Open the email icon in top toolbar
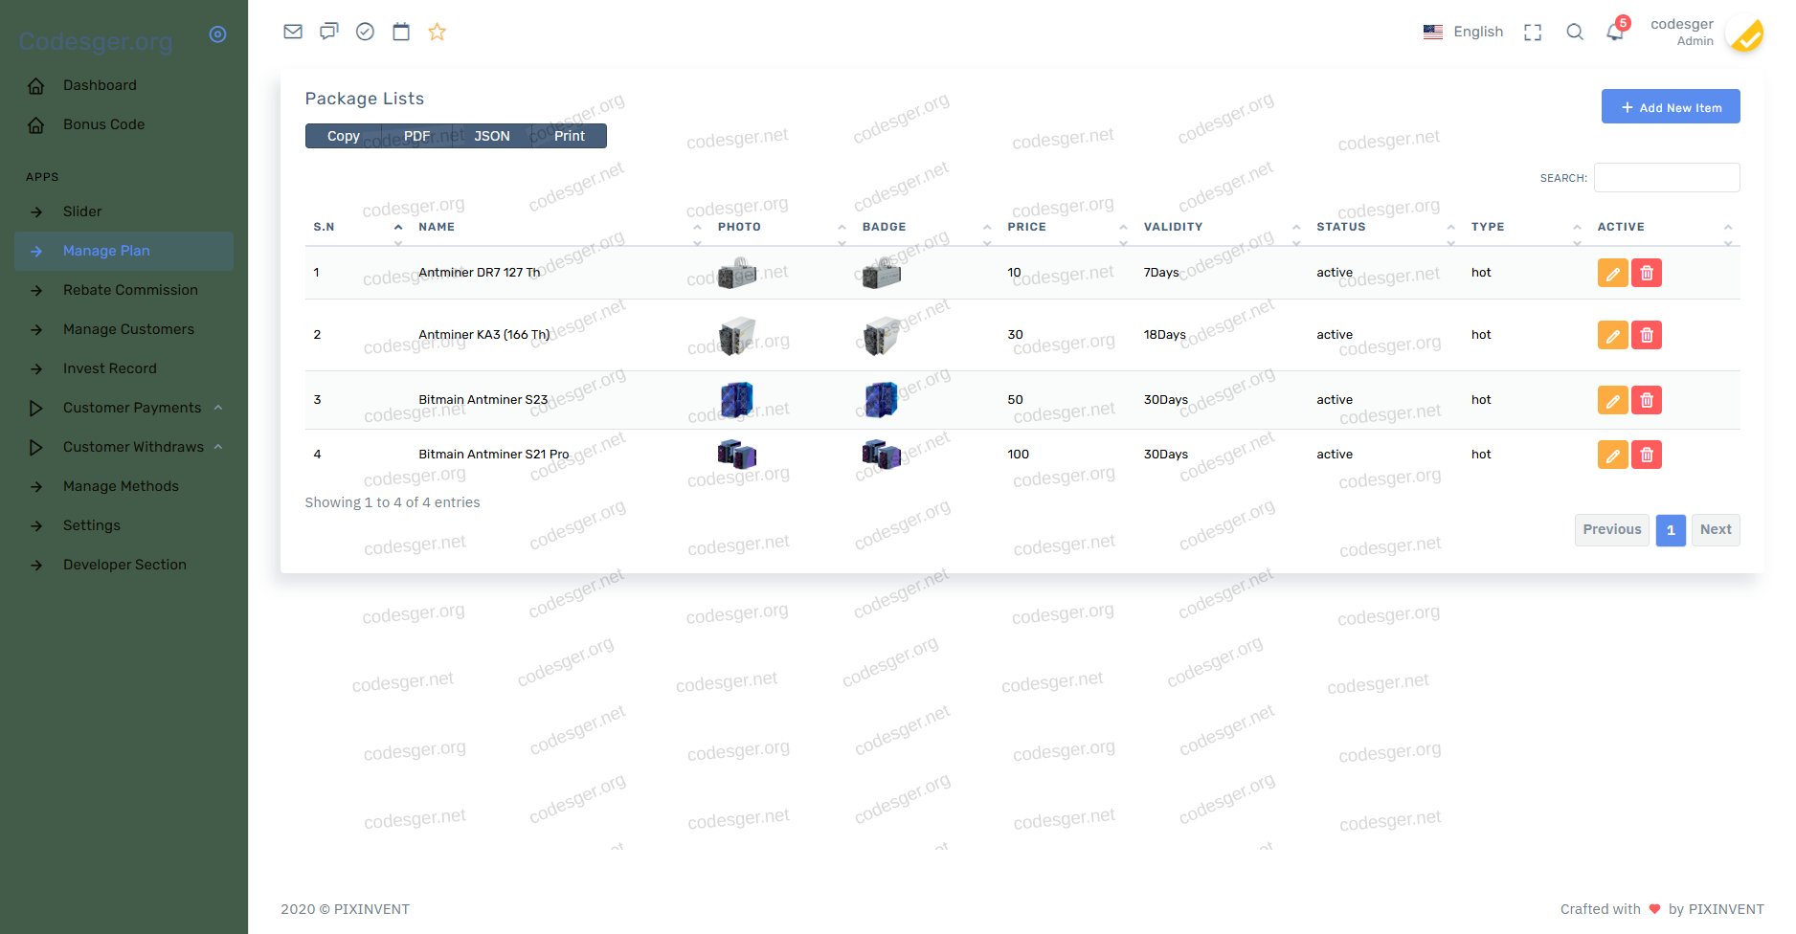 pyautogui.click(x=293, y=32)
